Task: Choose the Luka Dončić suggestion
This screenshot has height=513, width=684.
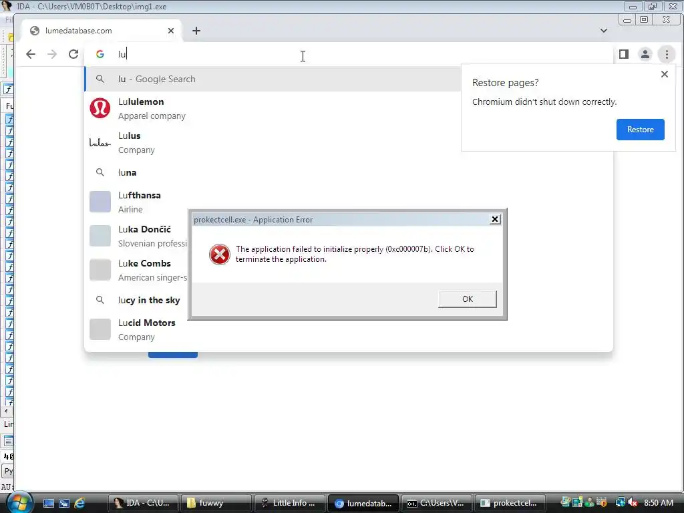Action: coord(137,236)
